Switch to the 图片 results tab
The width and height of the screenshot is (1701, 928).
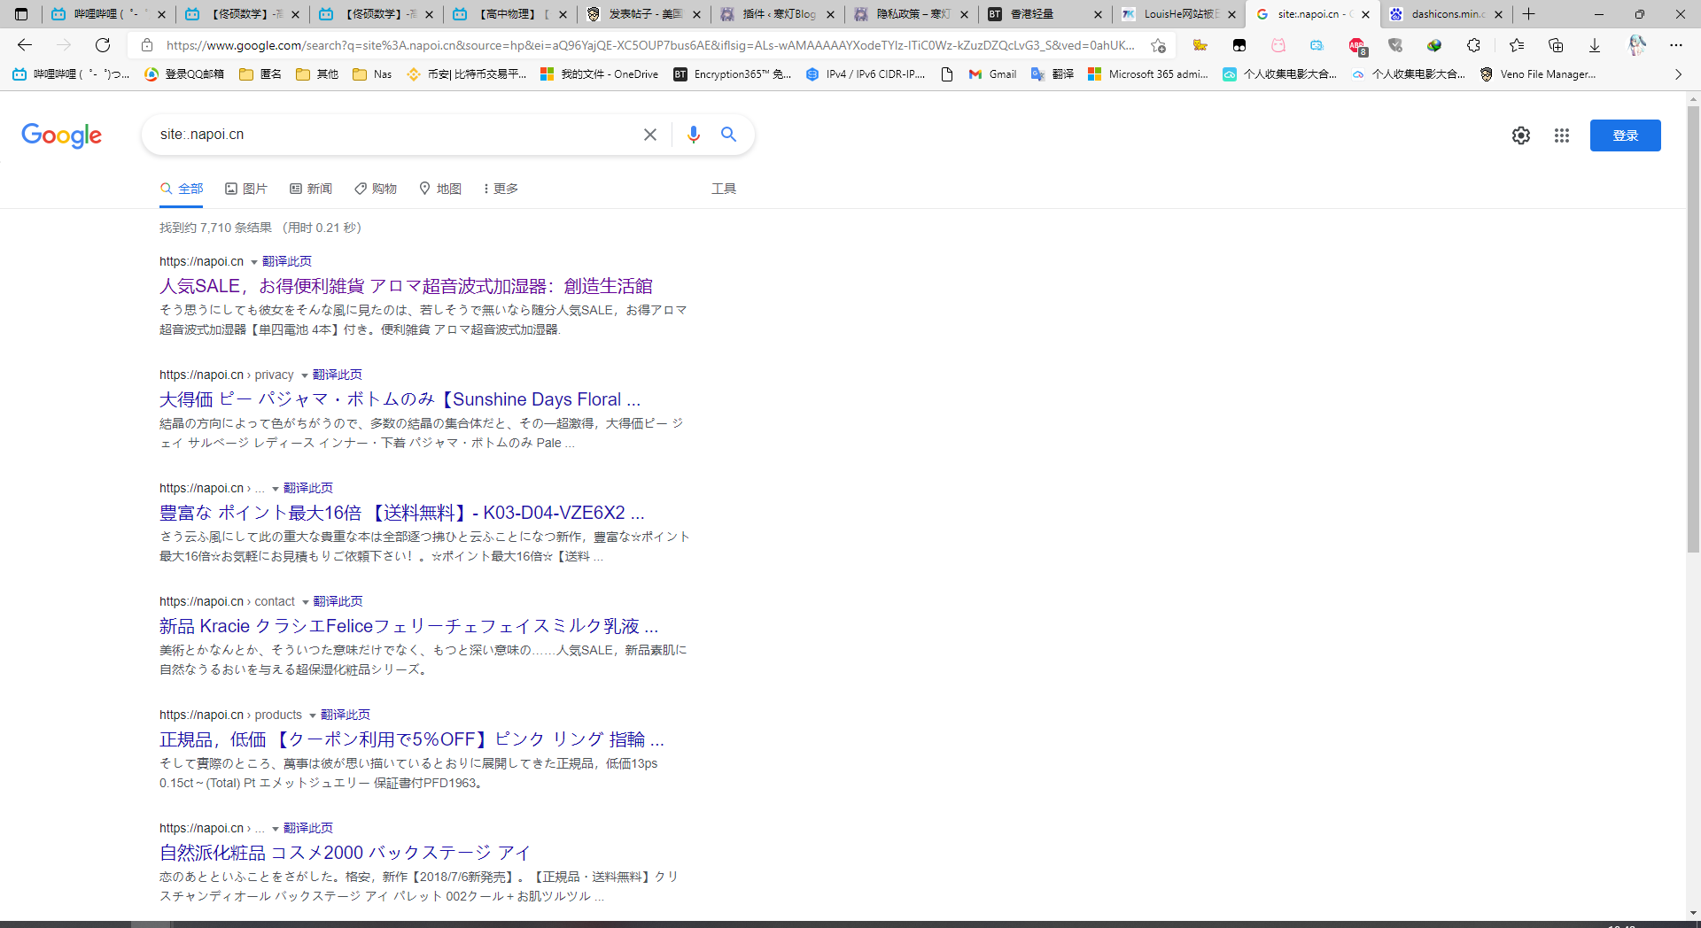click(246, 189)
